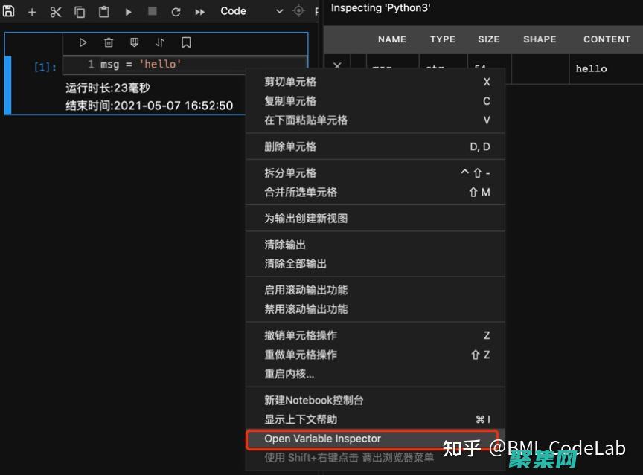
Task: Delete the cell using the trash icon
Action: coord(109,42)
